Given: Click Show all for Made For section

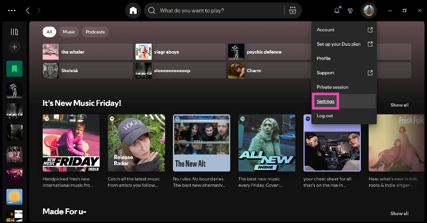Looking at the screenshot, I should 399,213.
